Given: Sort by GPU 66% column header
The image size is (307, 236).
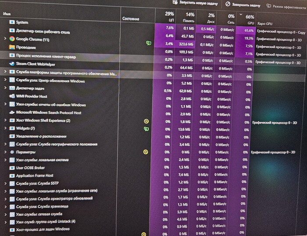Looking at the screenshot, I should (246, 19).
